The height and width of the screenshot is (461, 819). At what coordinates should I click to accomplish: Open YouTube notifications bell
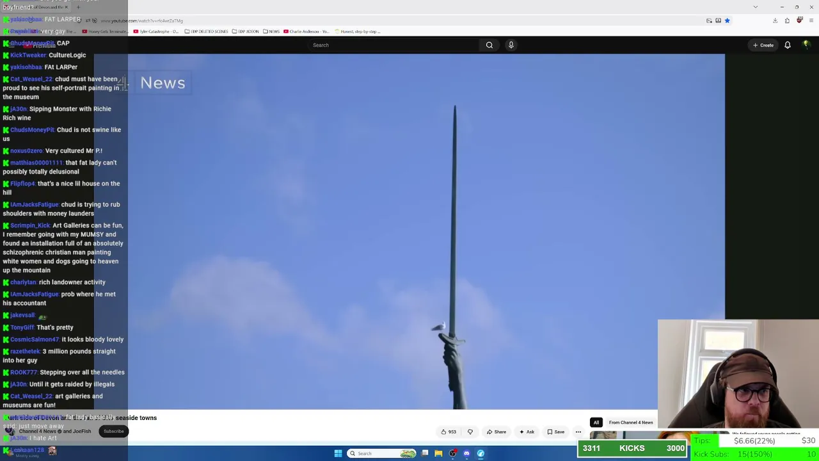point(788,45)
